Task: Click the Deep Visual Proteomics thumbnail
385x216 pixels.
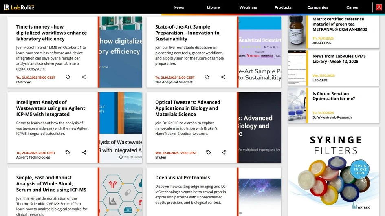Action: click(260, 192)
